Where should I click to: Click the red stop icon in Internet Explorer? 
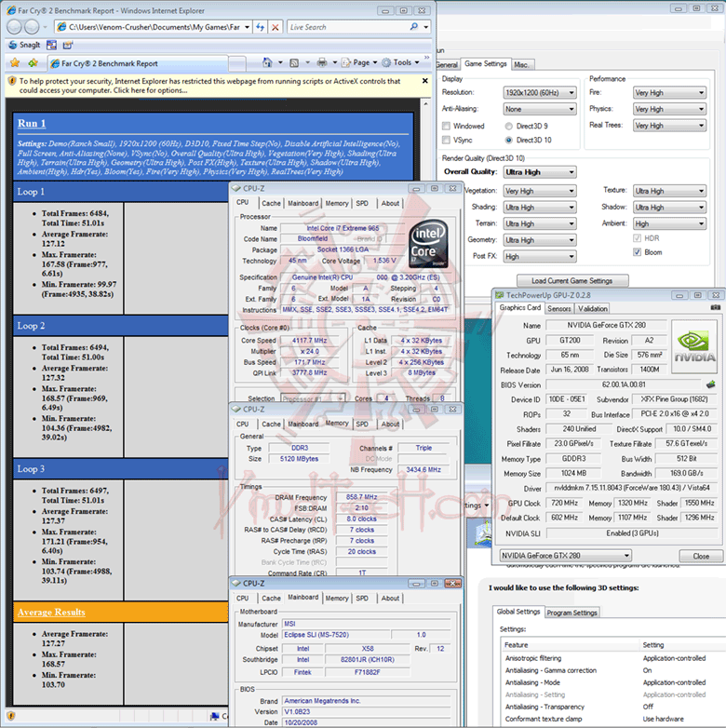click(276, 27)
